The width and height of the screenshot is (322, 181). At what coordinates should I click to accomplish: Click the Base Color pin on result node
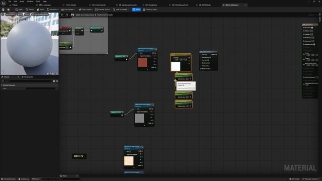304,28
